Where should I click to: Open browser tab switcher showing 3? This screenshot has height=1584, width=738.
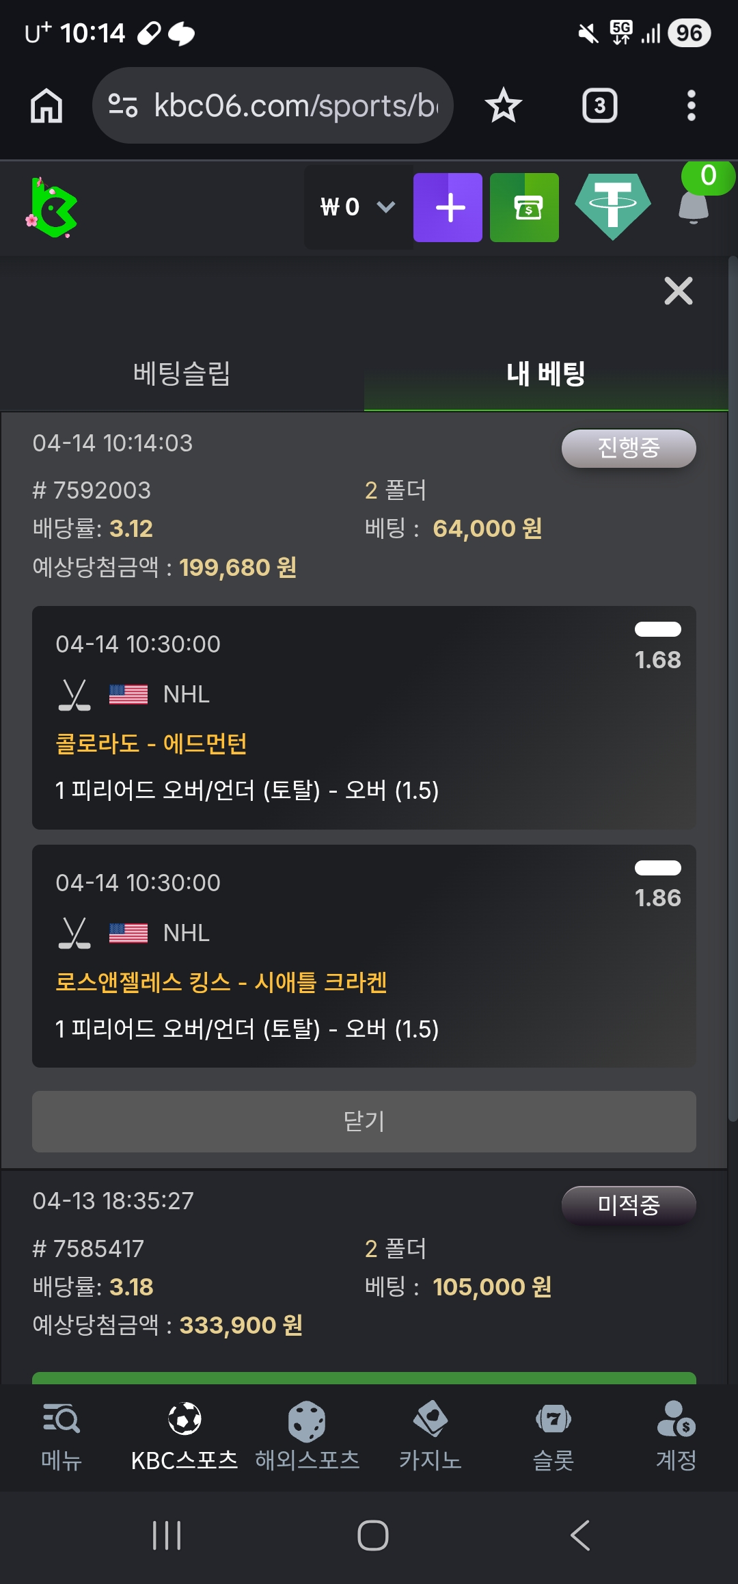(x=599, y=106)
